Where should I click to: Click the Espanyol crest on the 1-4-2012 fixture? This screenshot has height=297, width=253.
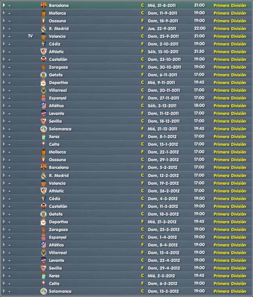44,237
